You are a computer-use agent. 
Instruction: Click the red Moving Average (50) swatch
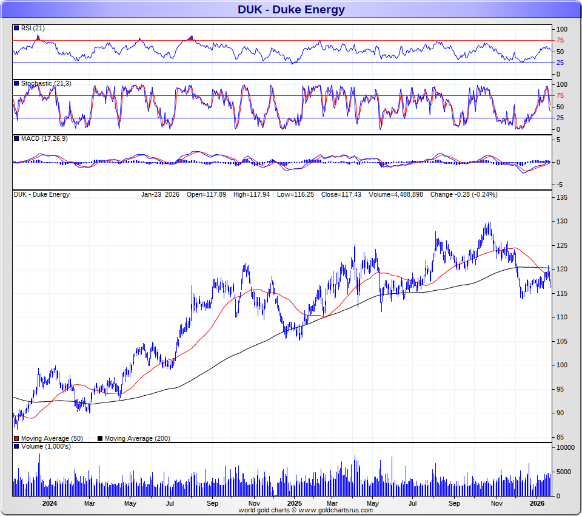pyautogui.click(x=16, y=438)
